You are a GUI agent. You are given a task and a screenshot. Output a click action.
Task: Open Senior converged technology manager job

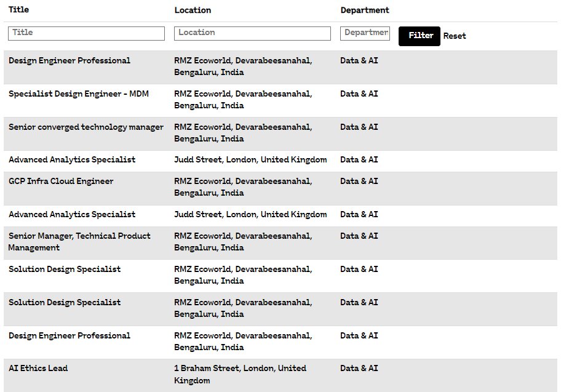pyautogui.click(x=86, y=127)
